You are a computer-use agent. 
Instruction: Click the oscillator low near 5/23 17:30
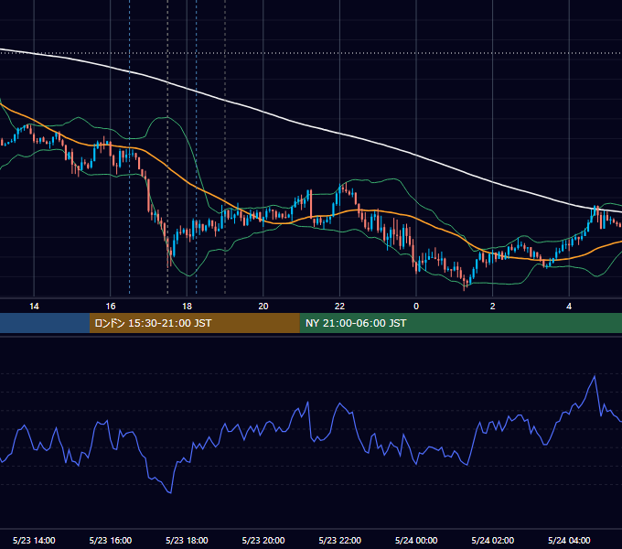click(170, 492)
